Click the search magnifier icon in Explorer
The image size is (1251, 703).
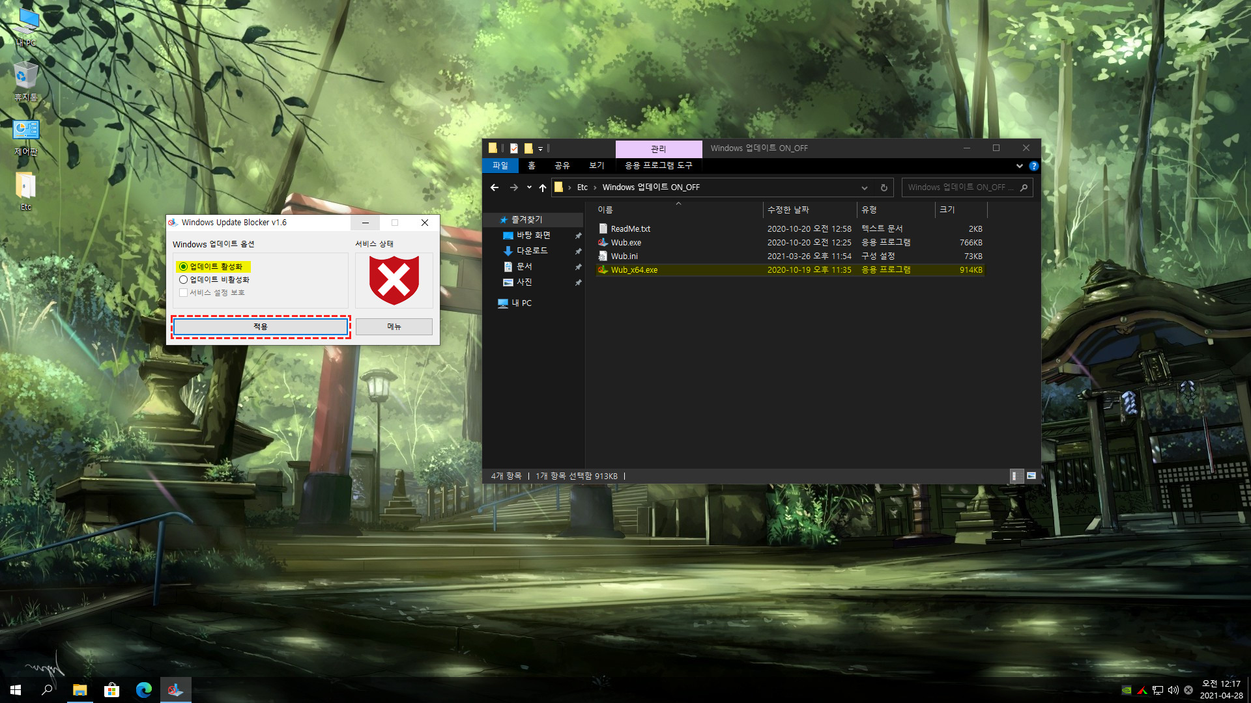click(1024, 187)
